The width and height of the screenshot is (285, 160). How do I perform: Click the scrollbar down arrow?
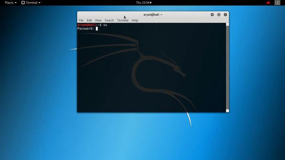[x=228, y=111]
